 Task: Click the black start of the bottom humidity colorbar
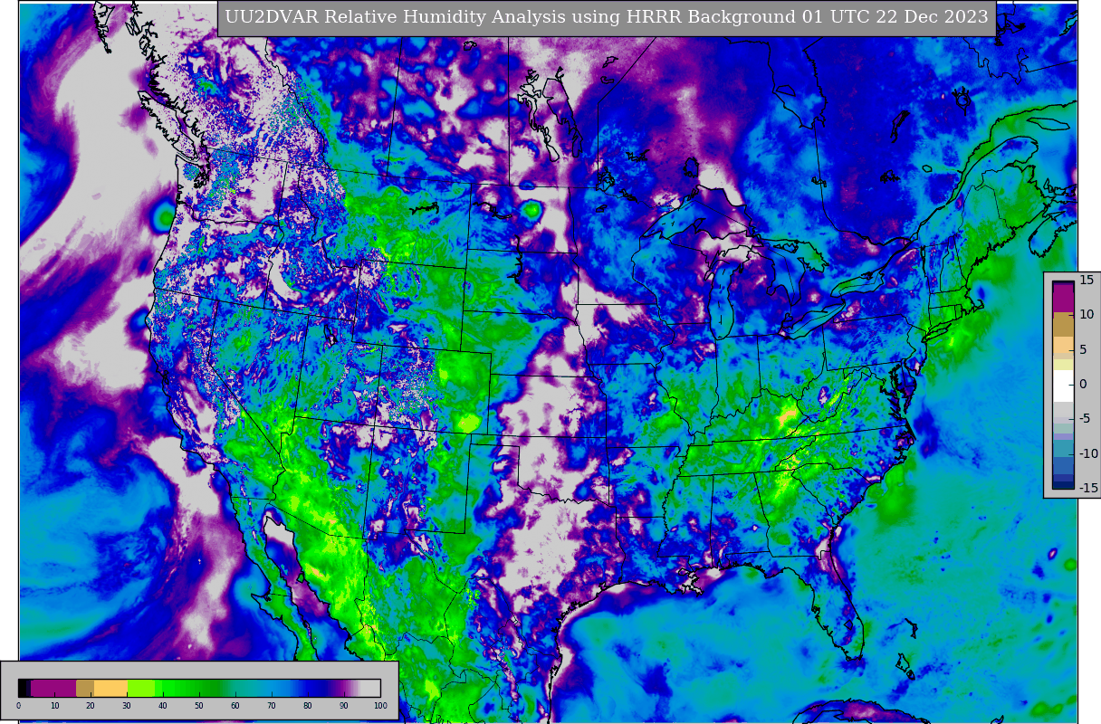(x=23, y=688)
